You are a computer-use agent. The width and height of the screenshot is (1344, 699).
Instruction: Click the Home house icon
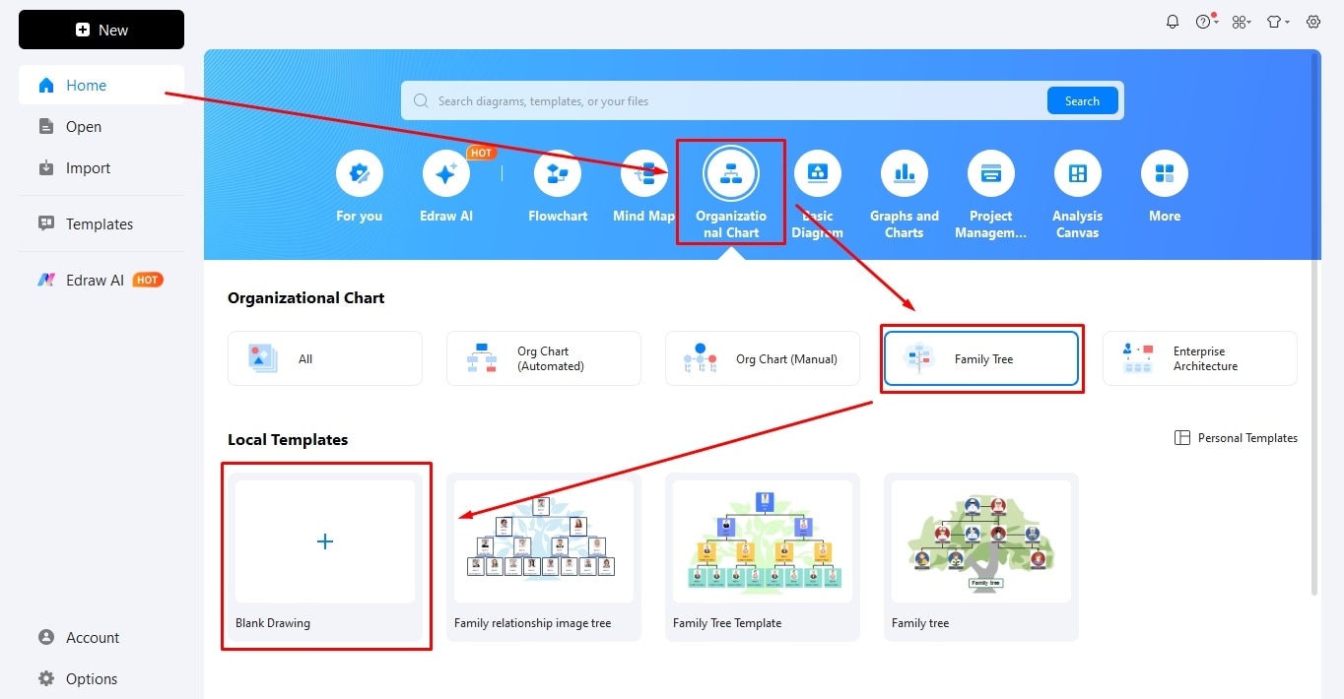46,86
